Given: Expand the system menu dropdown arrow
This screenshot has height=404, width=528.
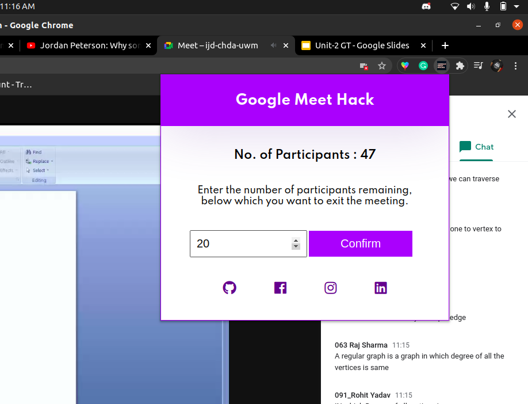Looking at the screenshot, I should 516,6.
